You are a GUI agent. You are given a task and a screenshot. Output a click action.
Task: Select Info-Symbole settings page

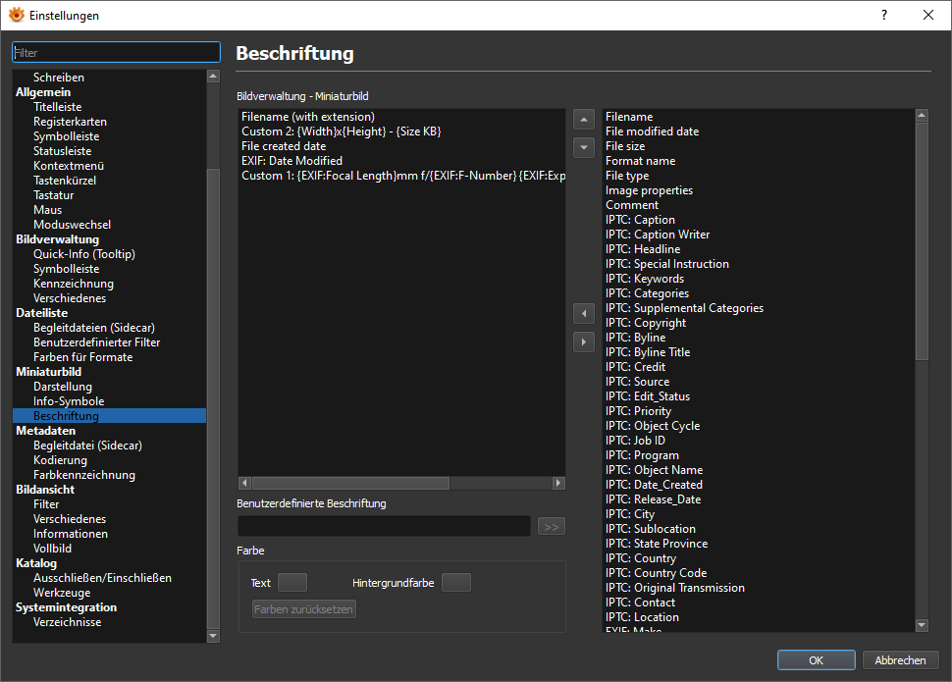[69, 401]
